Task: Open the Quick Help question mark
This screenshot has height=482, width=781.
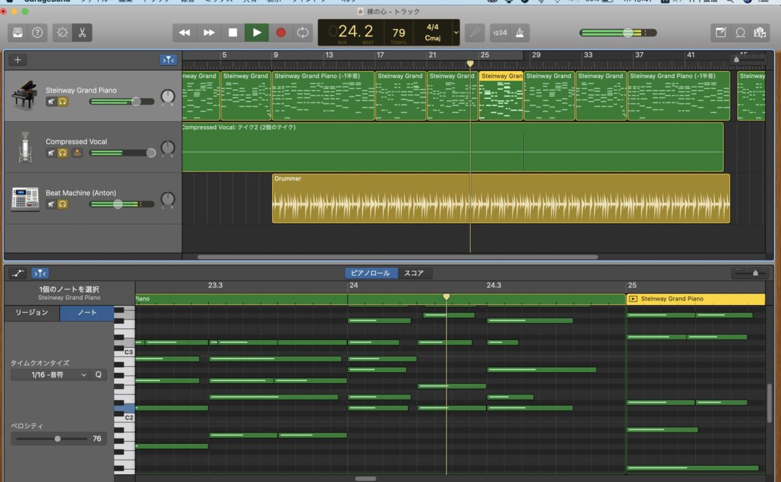Action: tap(37, 33)
